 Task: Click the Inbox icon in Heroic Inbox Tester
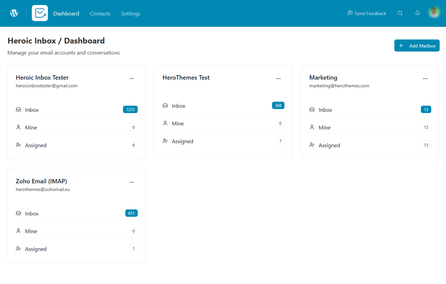coord(18,109)
